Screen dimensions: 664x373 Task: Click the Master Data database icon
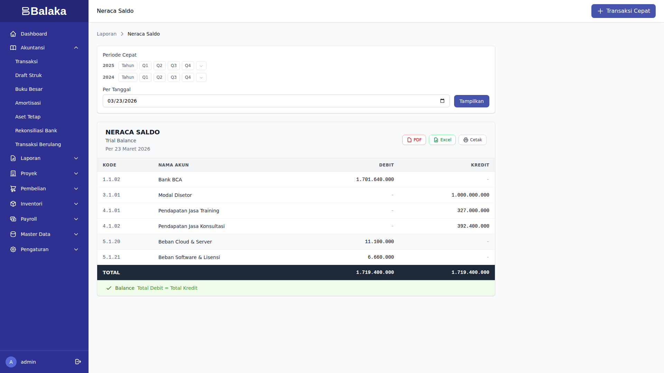[13, 234]
